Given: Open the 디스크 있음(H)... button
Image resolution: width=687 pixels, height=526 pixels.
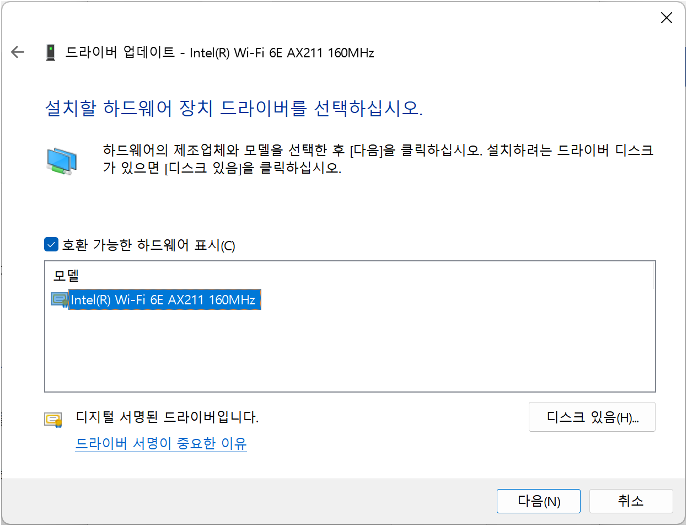Looking at the screenshot, I should tap(592, 417).
